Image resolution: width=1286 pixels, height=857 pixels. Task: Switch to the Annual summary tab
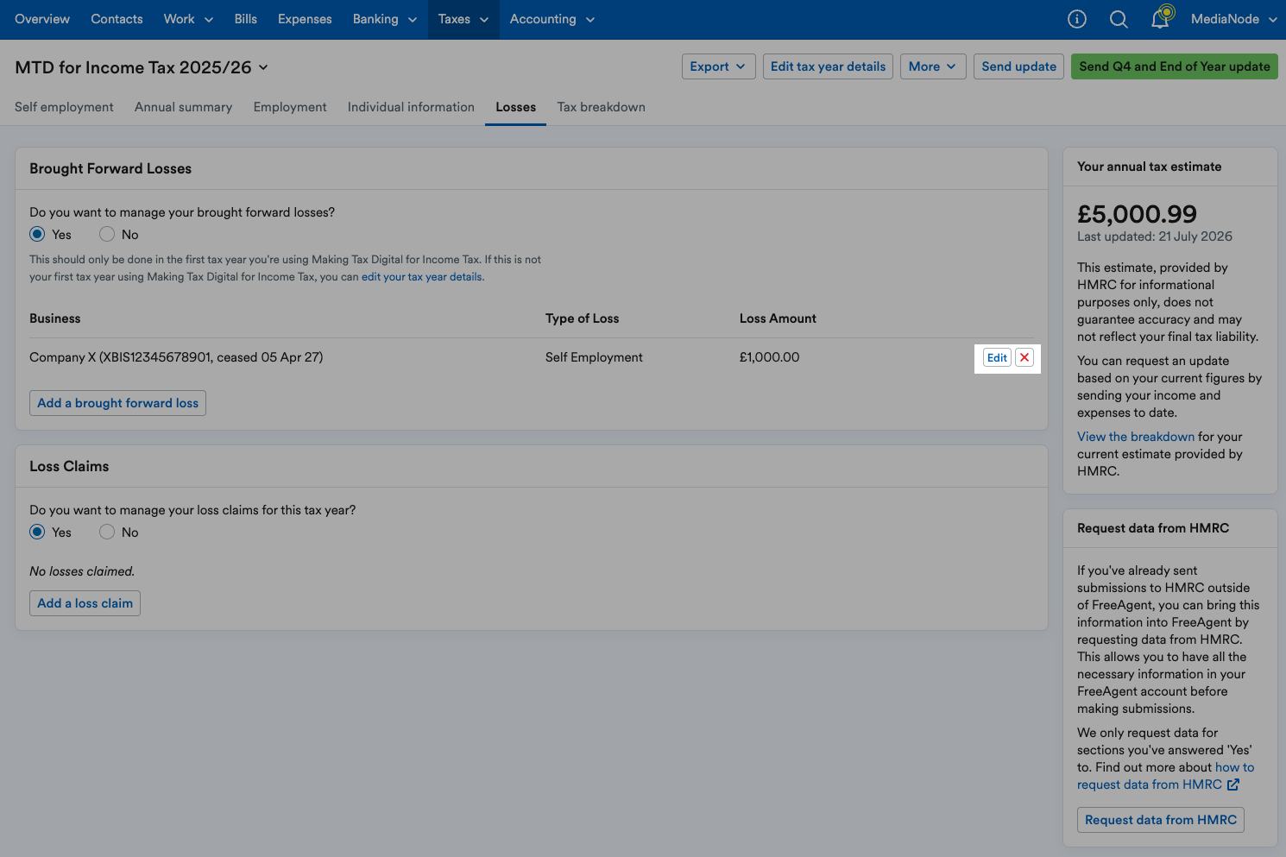click(183, 107)
